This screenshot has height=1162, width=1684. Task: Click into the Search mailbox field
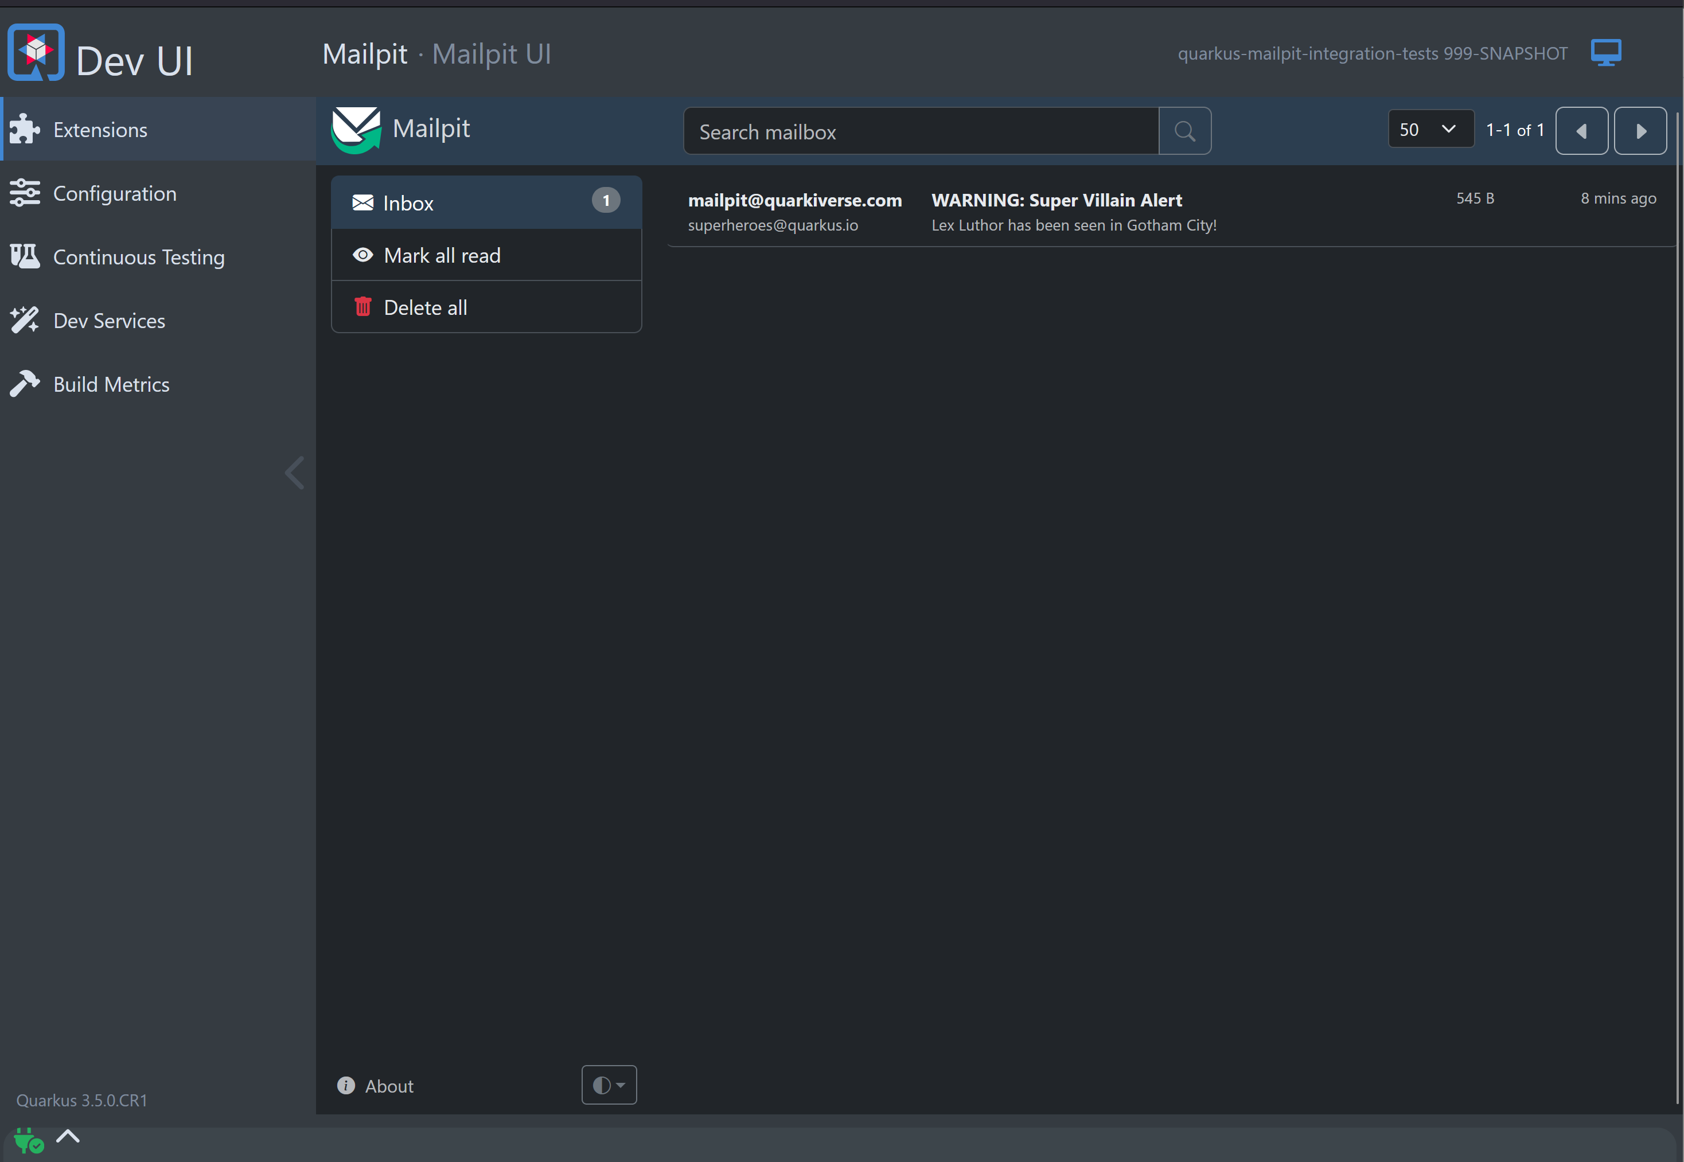920,132
